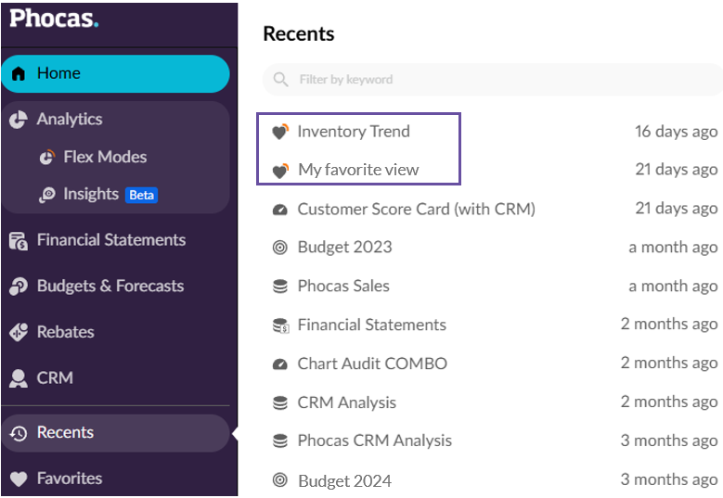This screenshot has height=498, width=723.
Task: Open the Customer Score Card (with CRM)
Action: pyautogui.click(x=416, y=209)
